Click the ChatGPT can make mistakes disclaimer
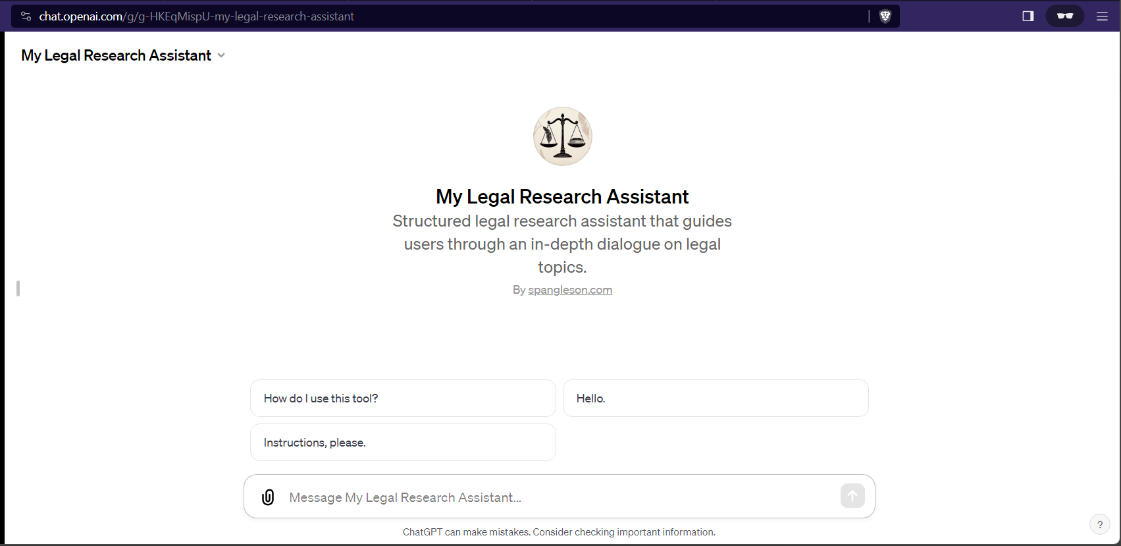Viewport: 1121px width, 546px height. click(x=559, y=532)
